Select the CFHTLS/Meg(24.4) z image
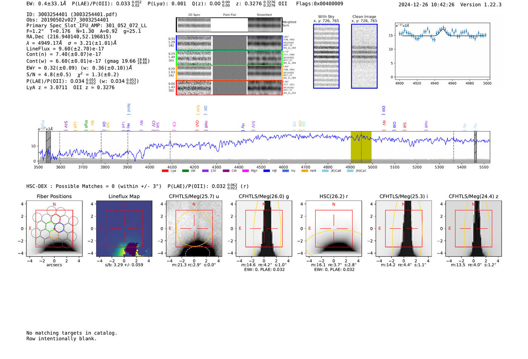This screenshot has width=528, height=359. pos(474,229)
